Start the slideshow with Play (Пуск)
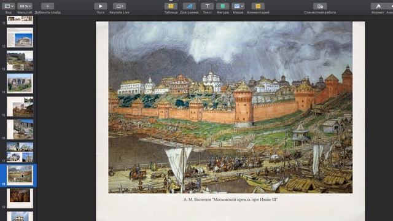 (x=101, y=6)
